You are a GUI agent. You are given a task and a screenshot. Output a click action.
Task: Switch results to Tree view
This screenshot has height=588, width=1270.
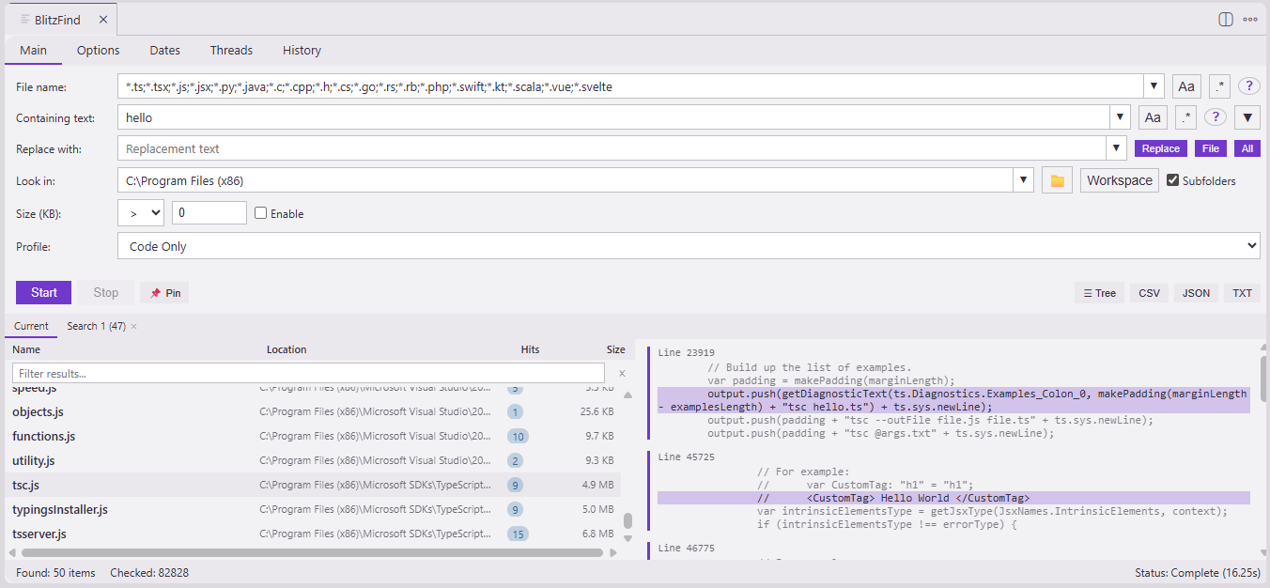[x=1098, y=292]
